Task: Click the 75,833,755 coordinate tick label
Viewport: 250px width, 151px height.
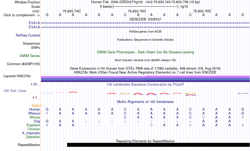Action: 202,11
